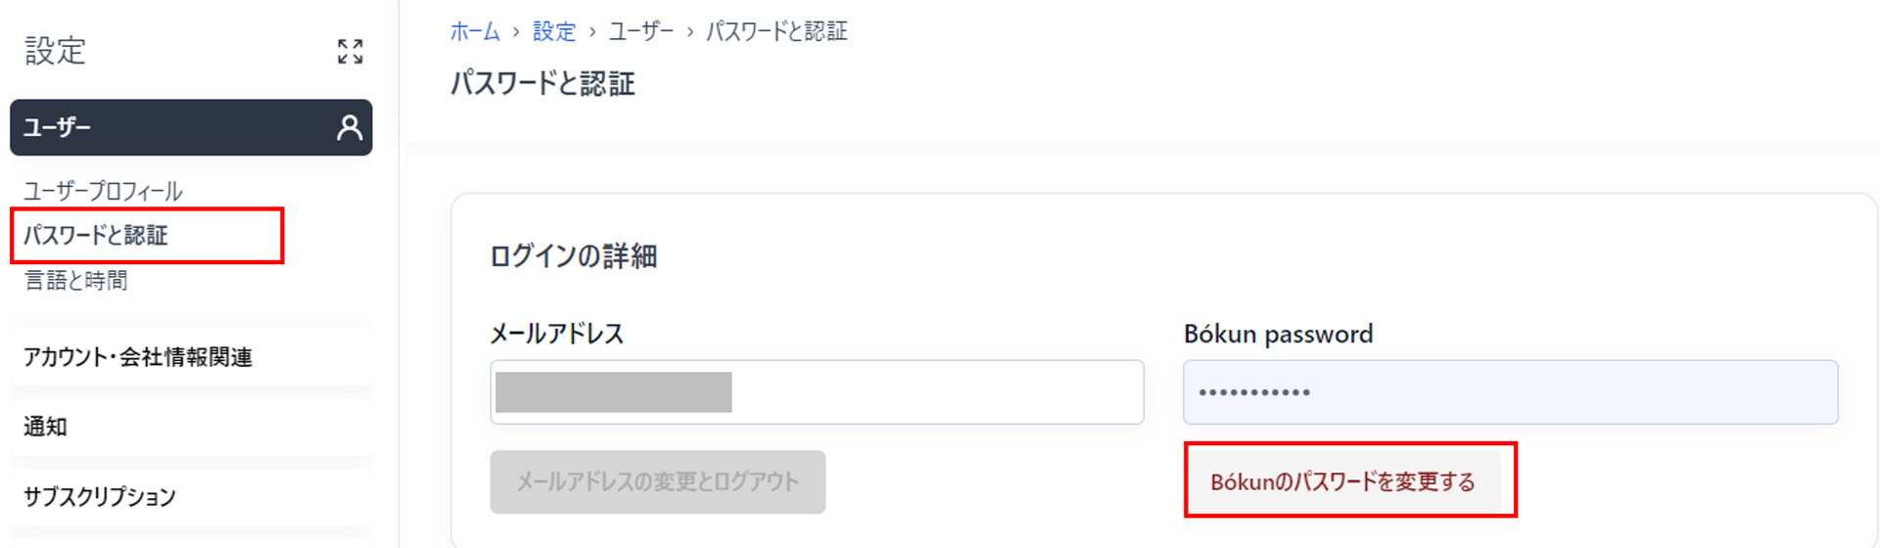Click the パスワードと認証 breadcrumb item

point(776,31)
